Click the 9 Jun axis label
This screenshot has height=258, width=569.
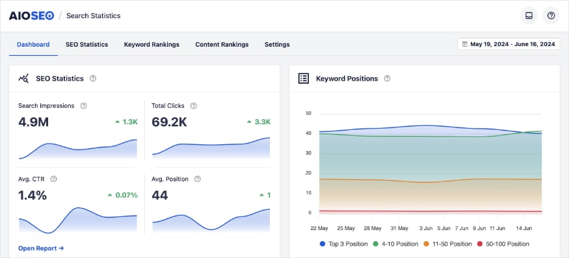(x=479, y=228)
